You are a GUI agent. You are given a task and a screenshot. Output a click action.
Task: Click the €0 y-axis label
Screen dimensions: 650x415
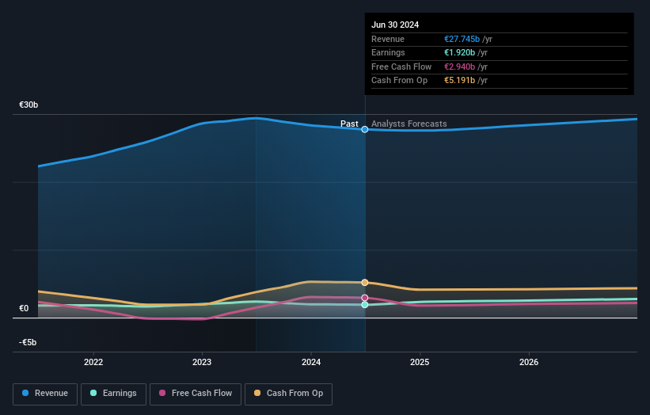point(24,308)
